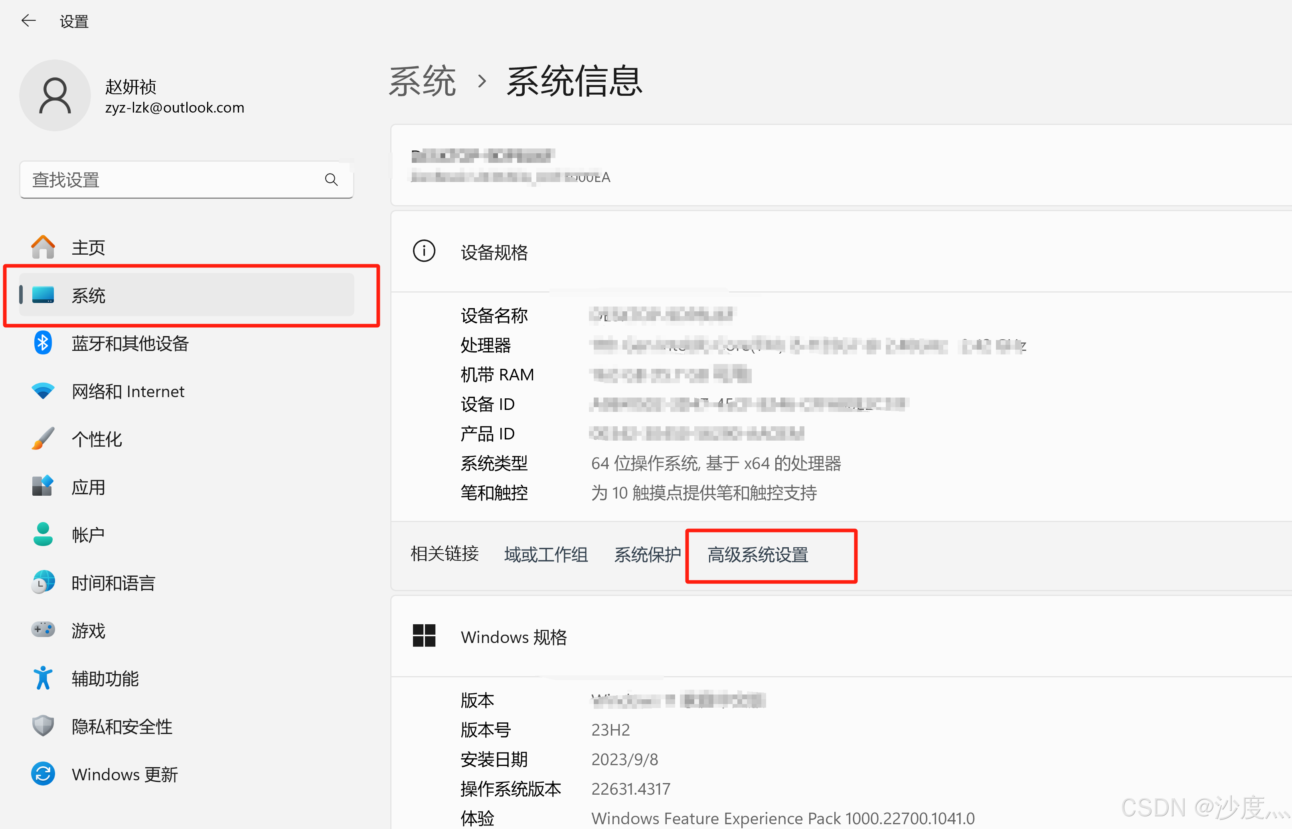The height and width of the screenshot is (829, 1292).
Task: Click the 游戏 gamepad icon
Action: click(x=43, y=630)
